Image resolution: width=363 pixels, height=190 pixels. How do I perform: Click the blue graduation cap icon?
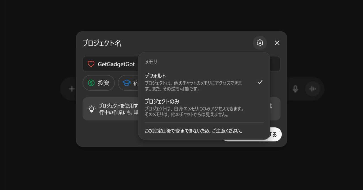126,83
